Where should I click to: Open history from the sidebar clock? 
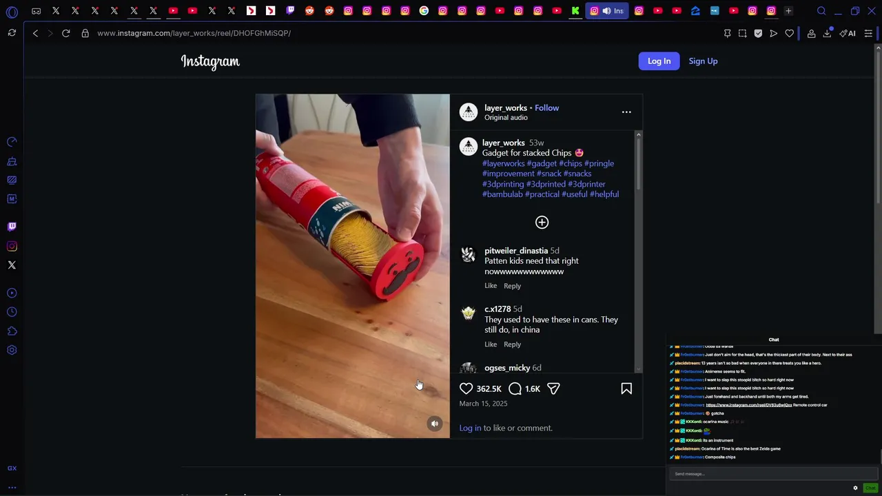tap(12, 312)
